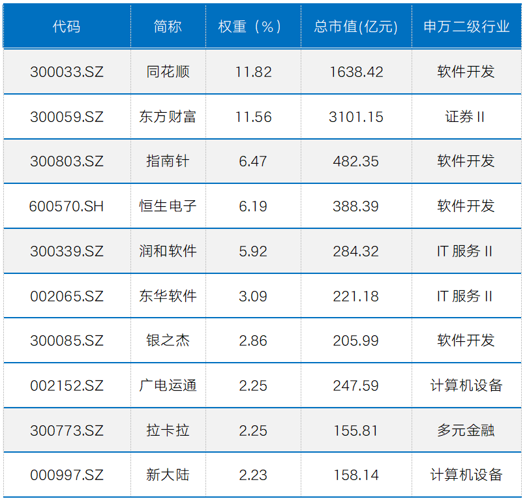Click the industry cell 证券 II
This screenshot has width=527, height=499.
[x=465, y=117]
